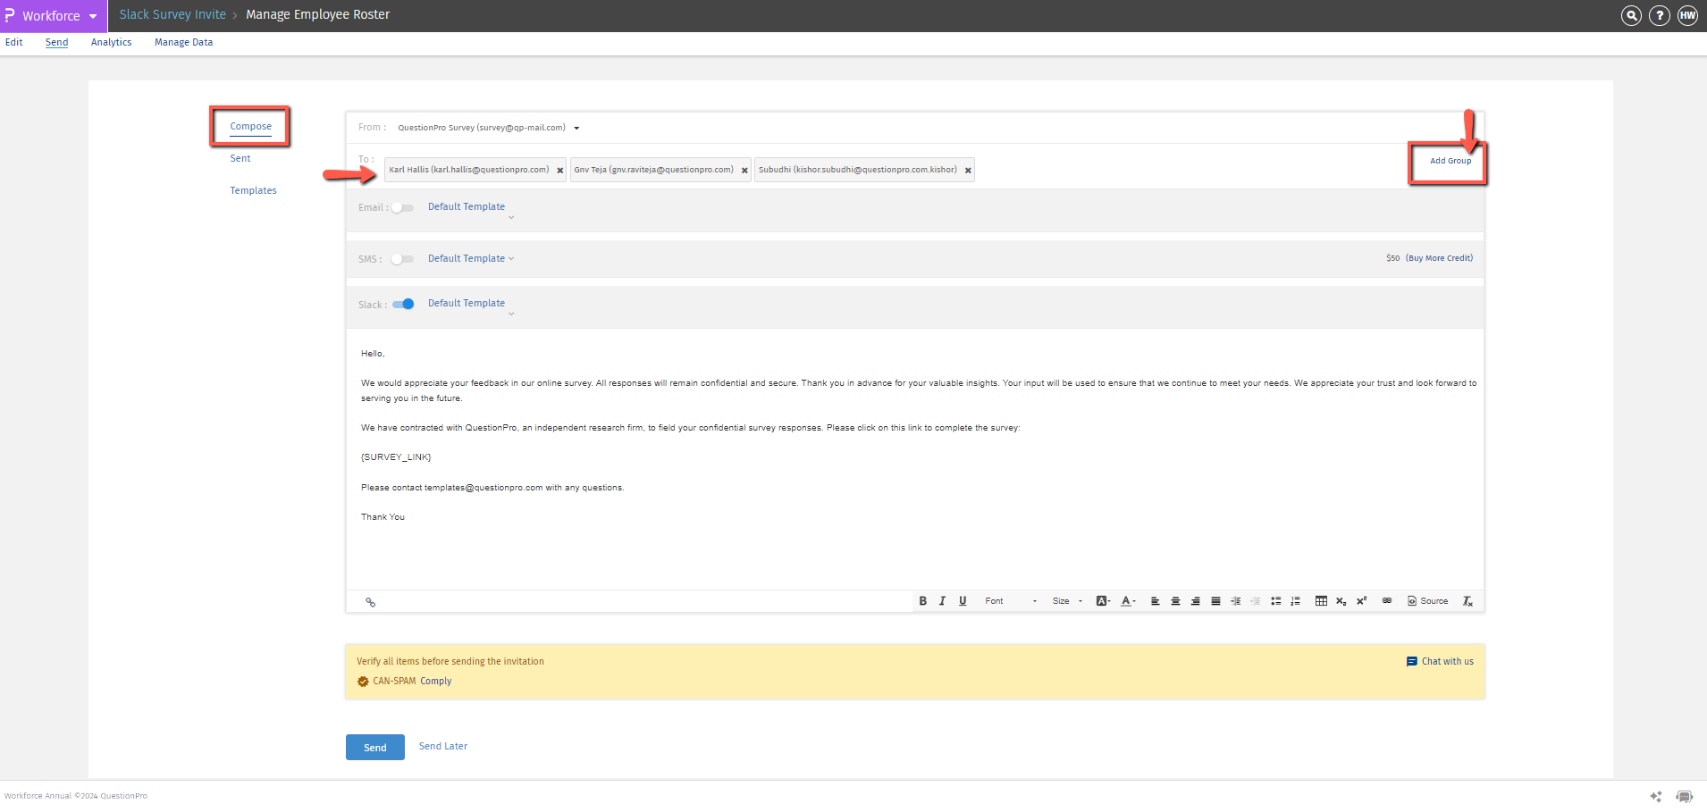
Task: Open the search icon in the top bar
Action: pyautogui.click(x=1631, y=15)
